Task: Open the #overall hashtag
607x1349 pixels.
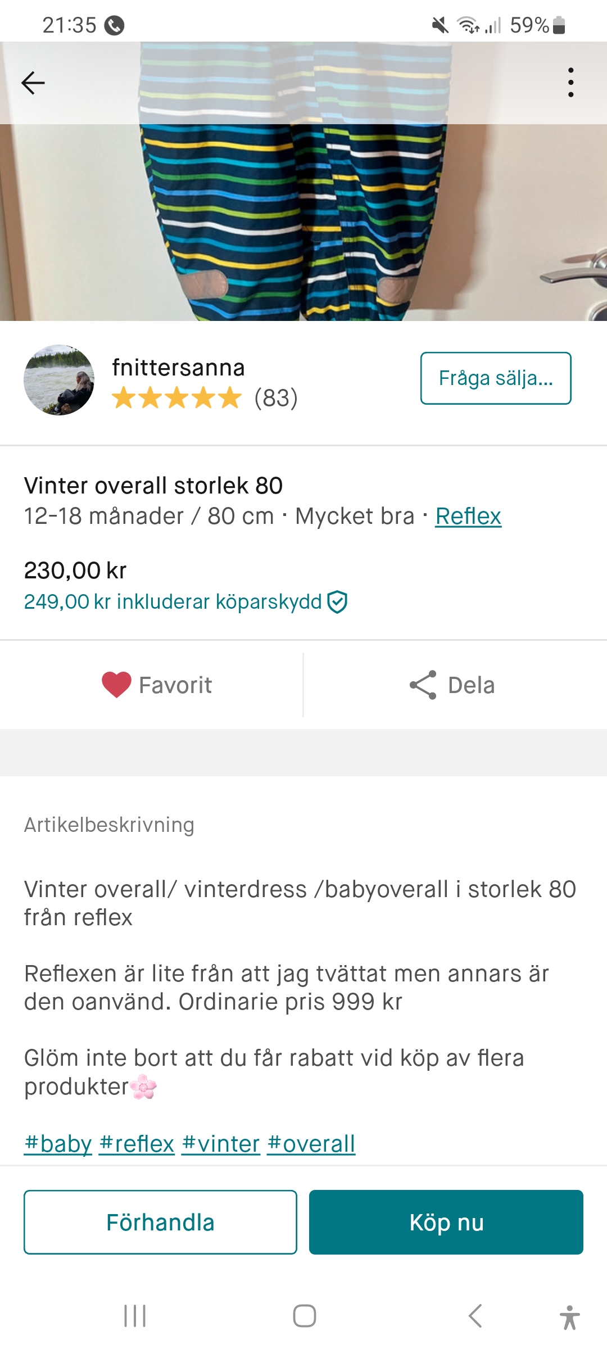Action: [311, 1144]
